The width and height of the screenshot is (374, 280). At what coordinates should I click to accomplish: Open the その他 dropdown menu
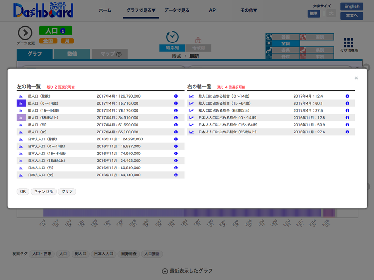[249, 10]
